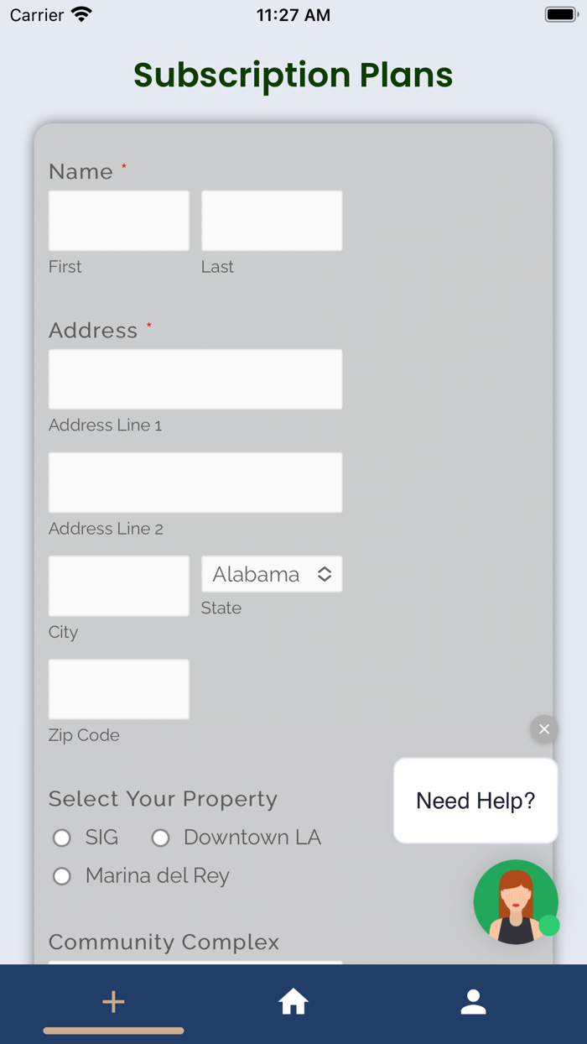Image resolution: width=587 pixels, height=1044 pixels.
Task: Tap the Need Help? bubble
Action: point(475,801)
